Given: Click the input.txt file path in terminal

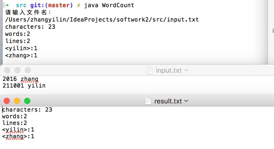Looking at the screenshot, I should (102, 20).
